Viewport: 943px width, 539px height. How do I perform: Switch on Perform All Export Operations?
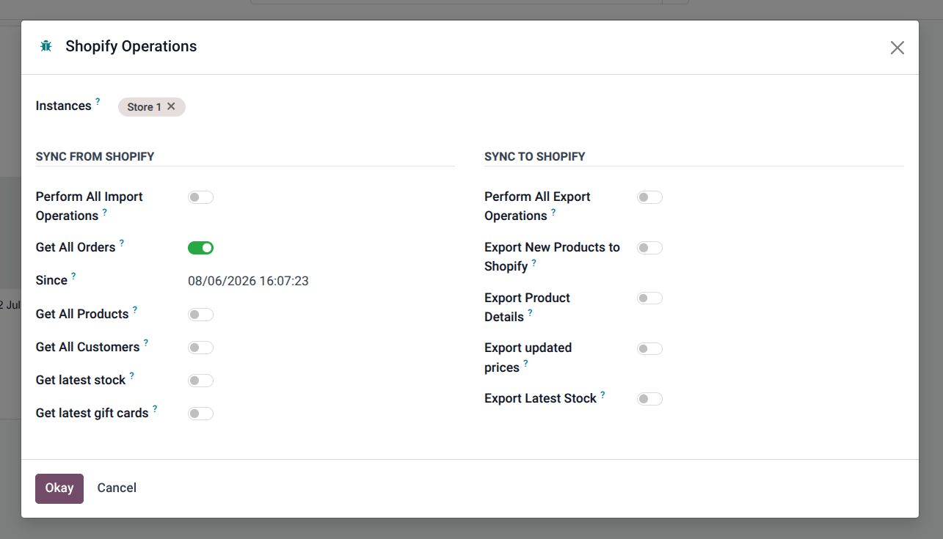pos(649,197)
